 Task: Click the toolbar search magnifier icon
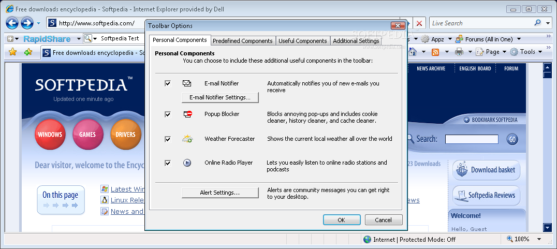(87, 38)
